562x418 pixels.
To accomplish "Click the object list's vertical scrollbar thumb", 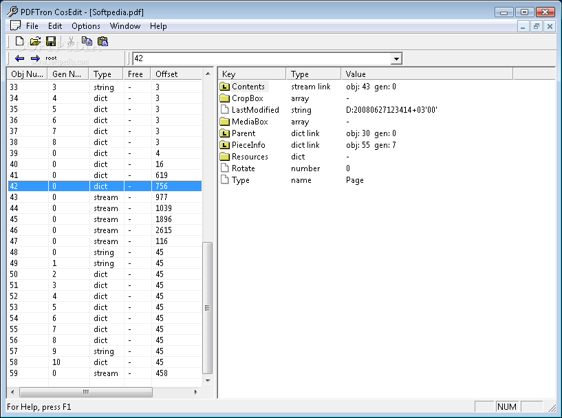I will 207,308.
